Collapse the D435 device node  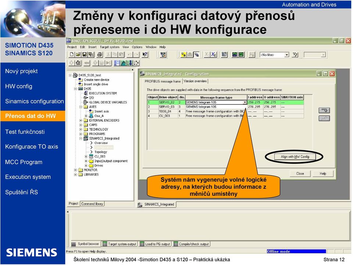click(75, 89)
